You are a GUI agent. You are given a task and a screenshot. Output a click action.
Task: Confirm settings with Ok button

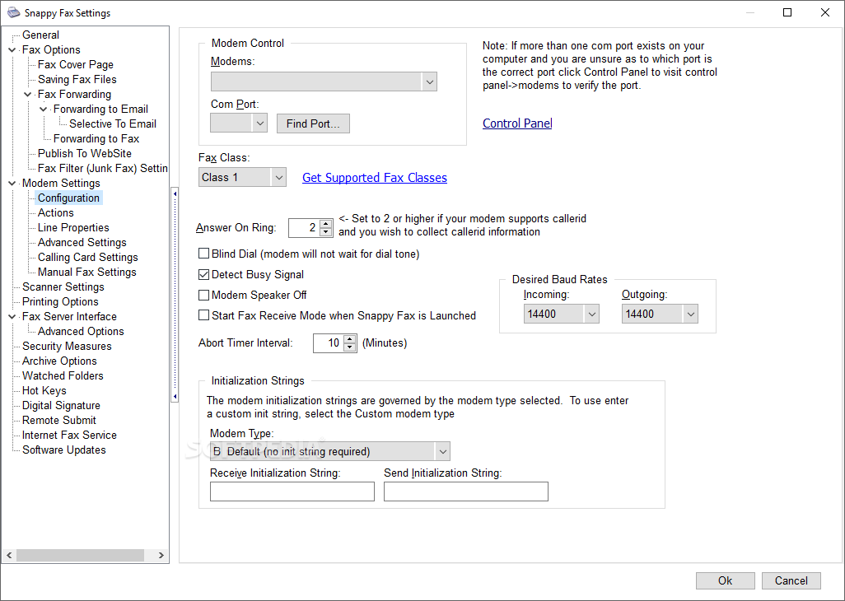tap(726, 580)
